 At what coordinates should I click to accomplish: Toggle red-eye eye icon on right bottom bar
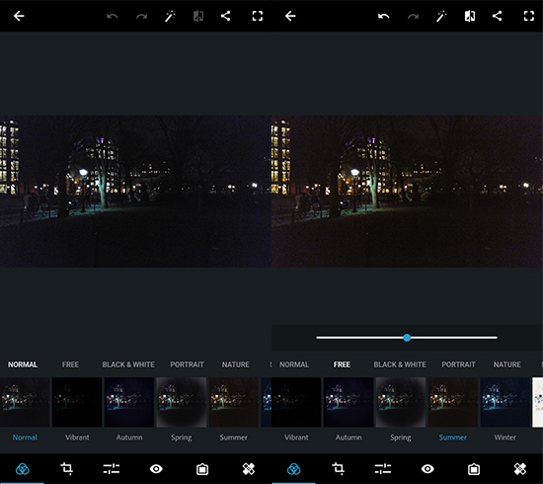click(x=427, y=469)
